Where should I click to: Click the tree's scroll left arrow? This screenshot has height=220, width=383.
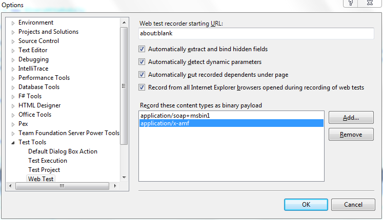pyautogui.click(x=10, y=186)
